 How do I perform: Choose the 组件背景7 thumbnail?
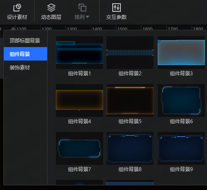pos(80,148)
